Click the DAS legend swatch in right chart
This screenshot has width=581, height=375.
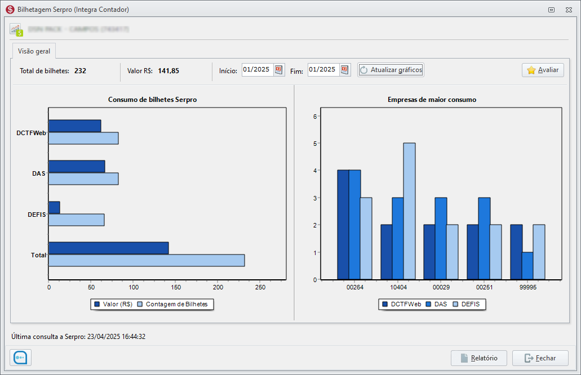pos(429,304)
